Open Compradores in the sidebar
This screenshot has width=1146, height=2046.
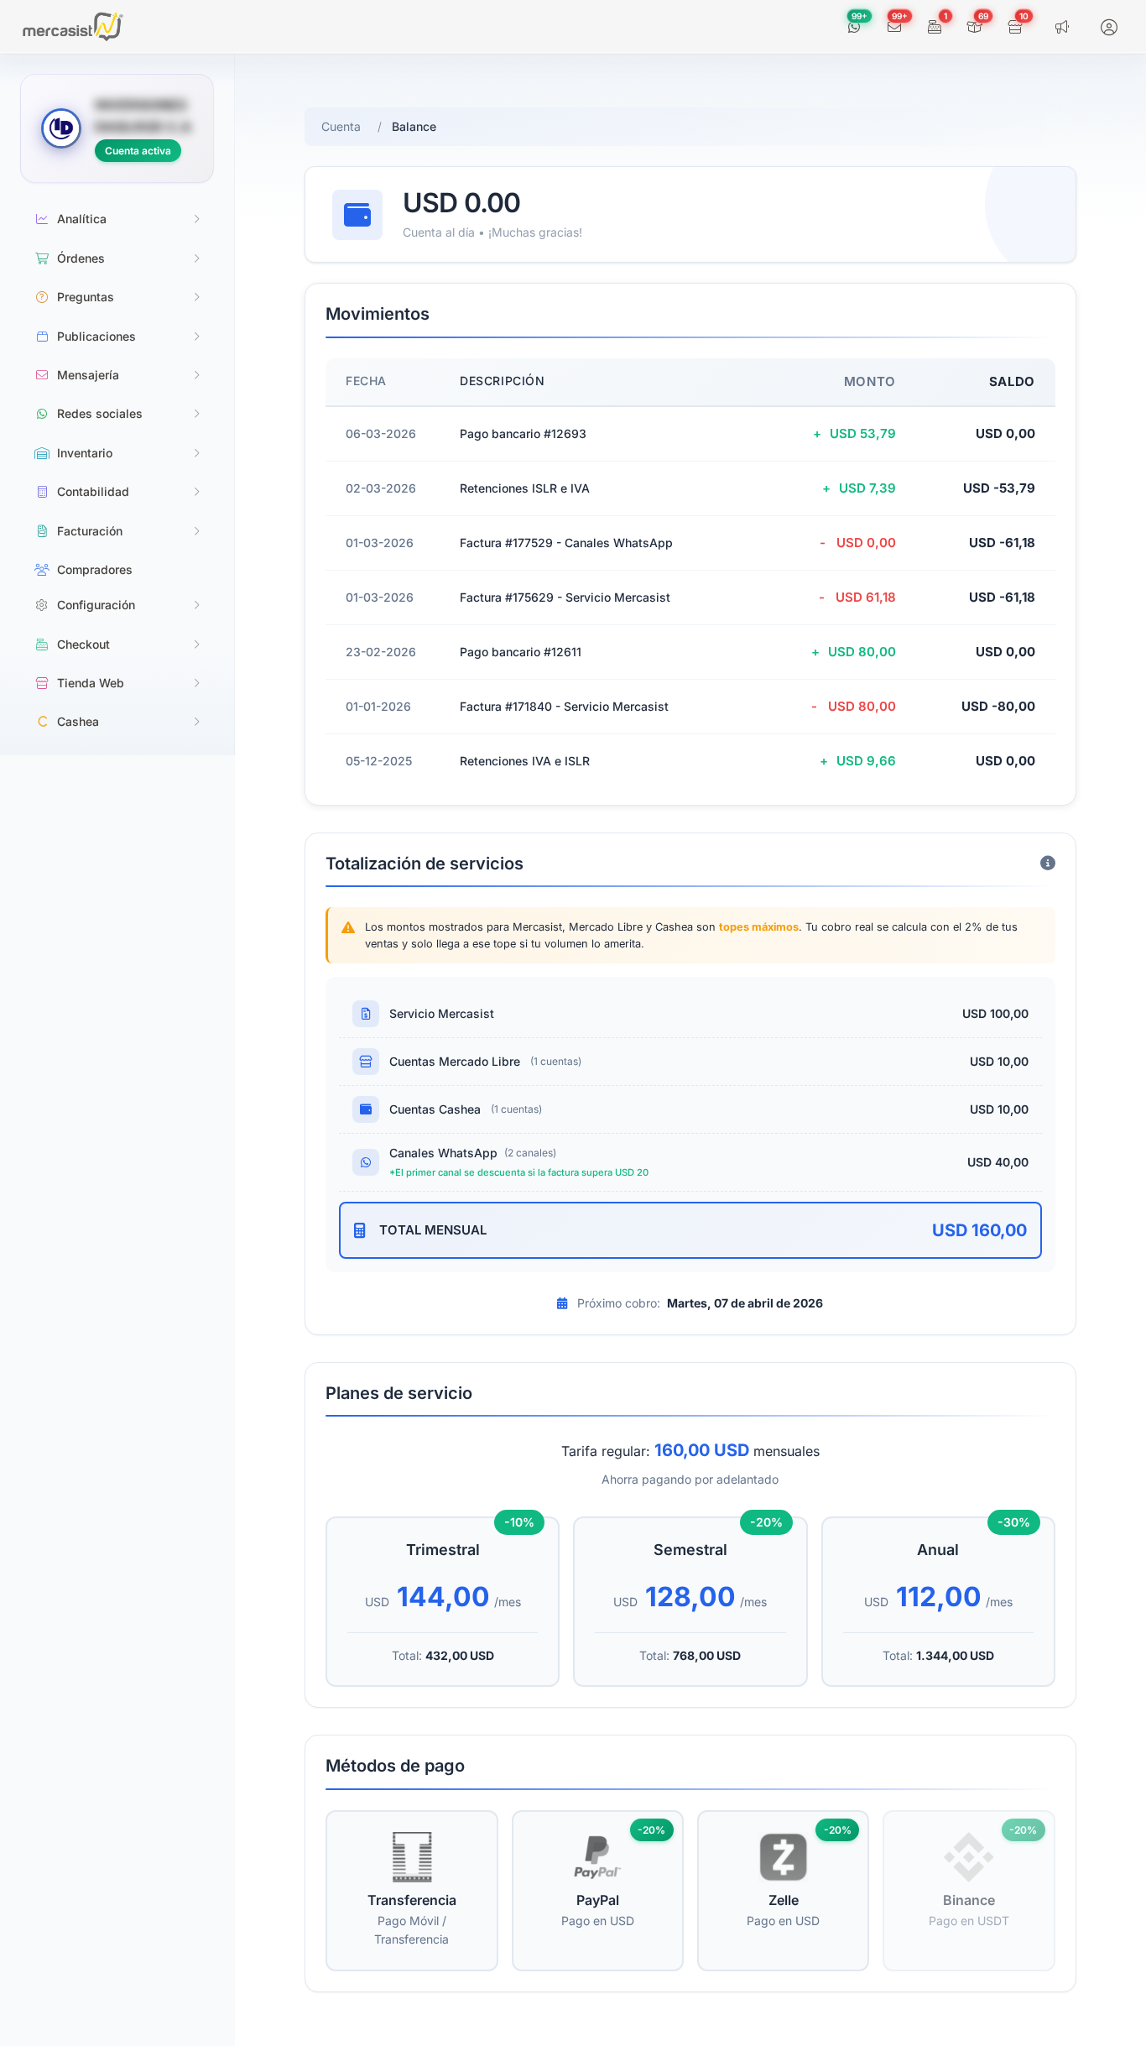[94, 570]
